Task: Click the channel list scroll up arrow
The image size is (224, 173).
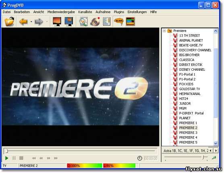Action: [216, 31]
